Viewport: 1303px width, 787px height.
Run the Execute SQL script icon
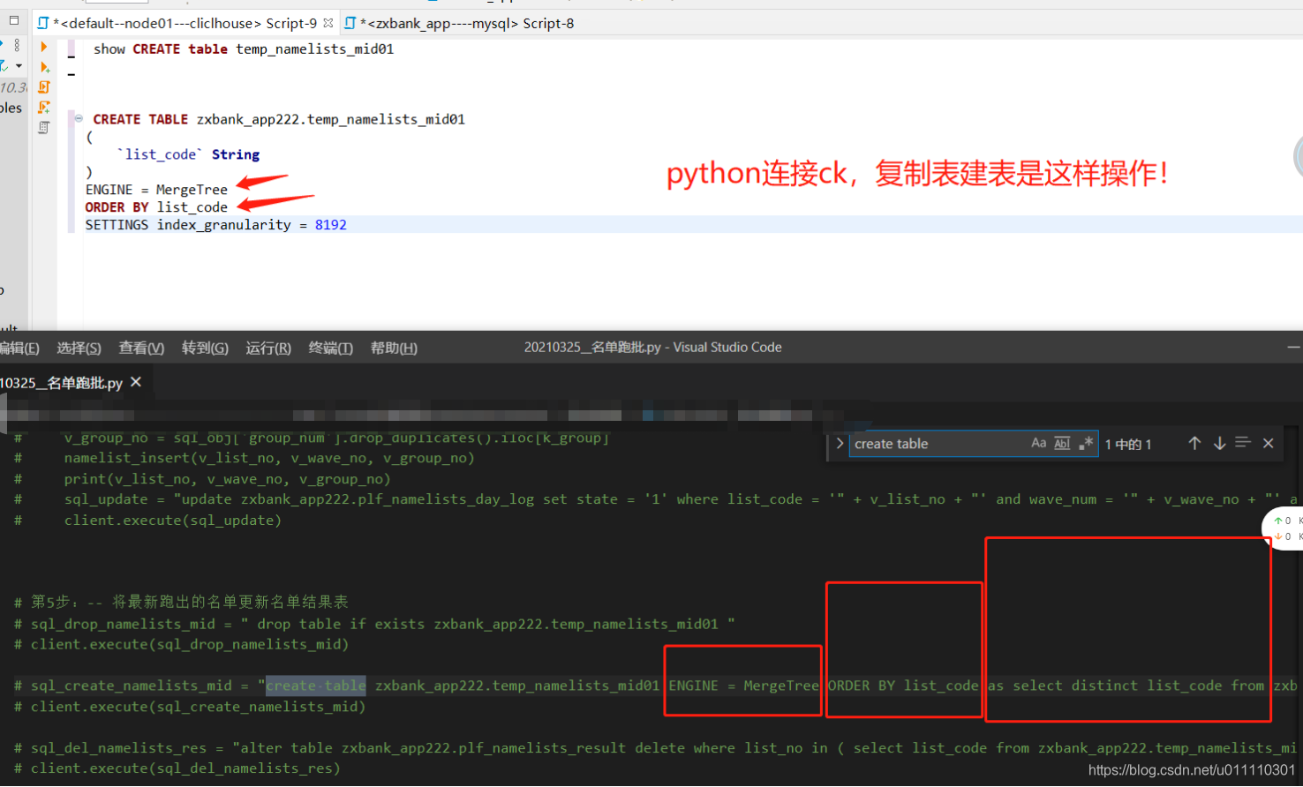point(44,86)
